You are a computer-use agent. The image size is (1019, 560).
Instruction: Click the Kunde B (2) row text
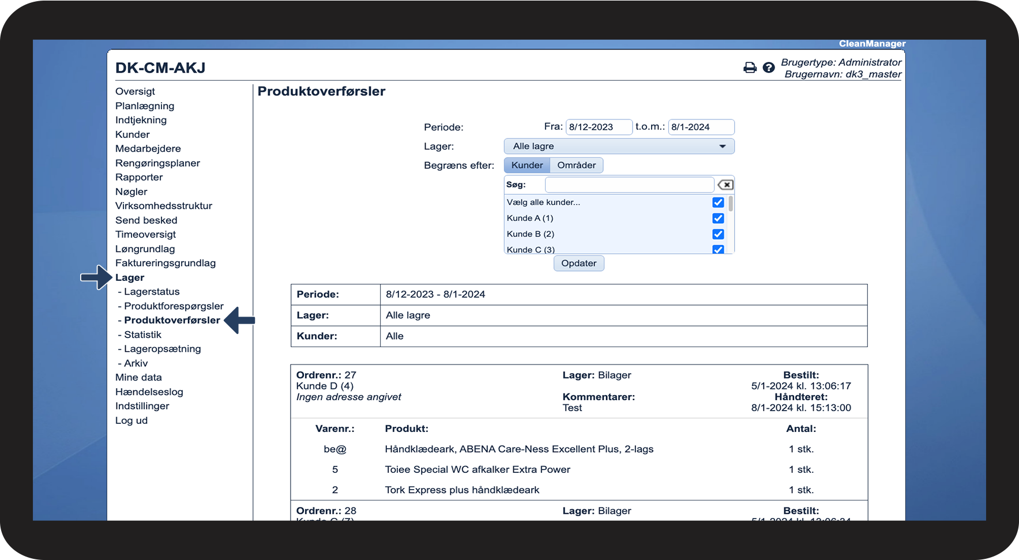click(531, 234)
